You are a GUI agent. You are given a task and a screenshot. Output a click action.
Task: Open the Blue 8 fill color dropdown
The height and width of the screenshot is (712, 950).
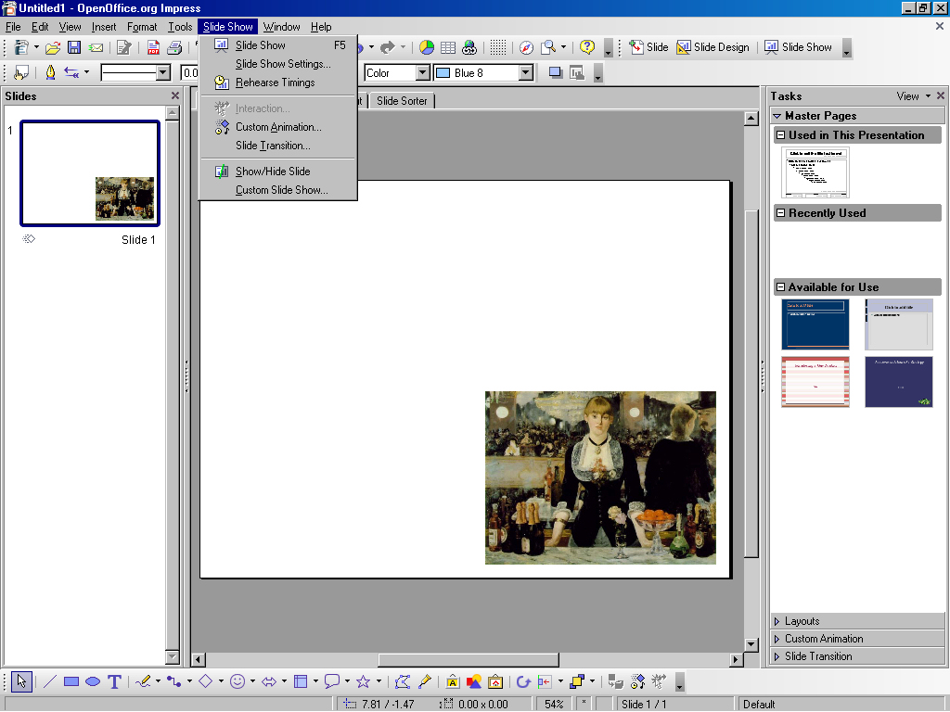[x=526, y=72]
